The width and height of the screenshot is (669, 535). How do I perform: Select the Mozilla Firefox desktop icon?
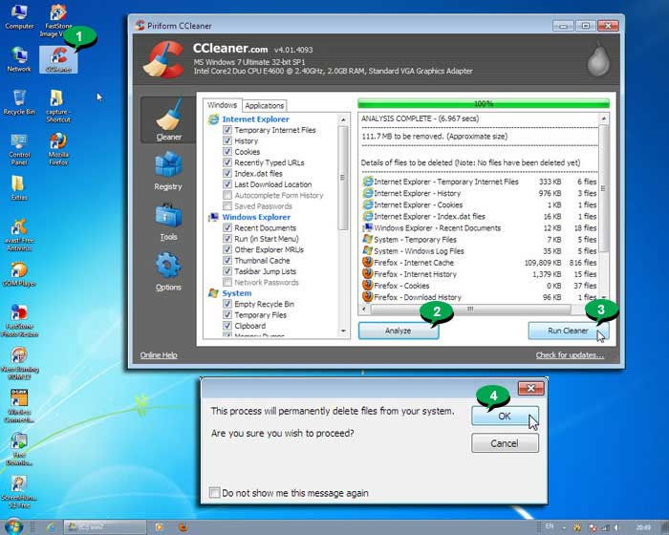click(x=58, y=149)
